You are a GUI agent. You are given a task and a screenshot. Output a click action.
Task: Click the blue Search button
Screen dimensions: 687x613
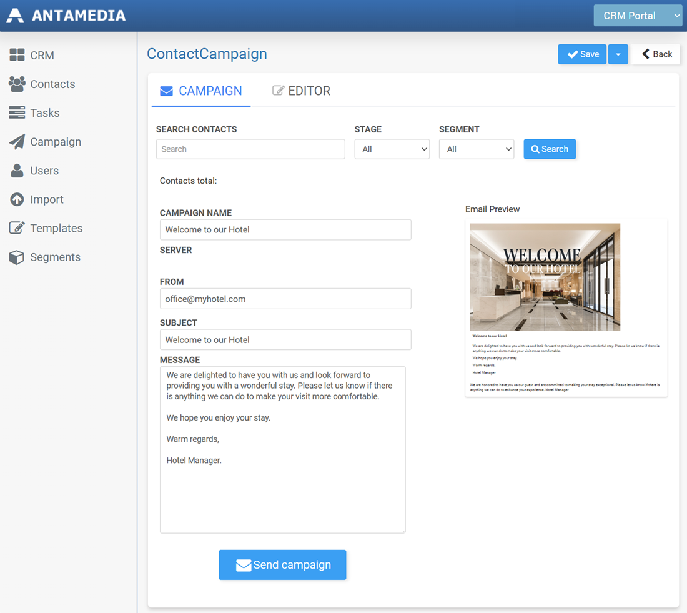550,149
